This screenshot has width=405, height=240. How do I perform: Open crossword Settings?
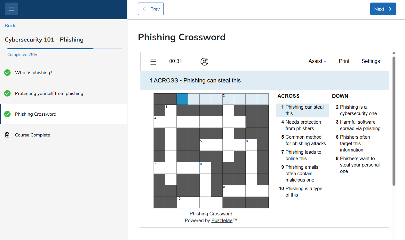(x=371, y=61)
